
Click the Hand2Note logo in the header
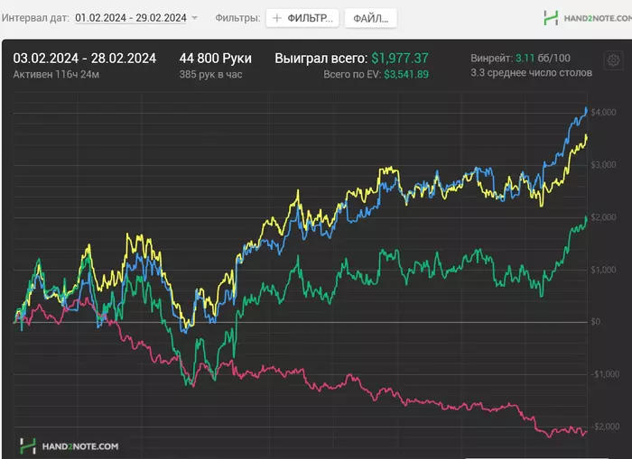click(x=587, y=18)
